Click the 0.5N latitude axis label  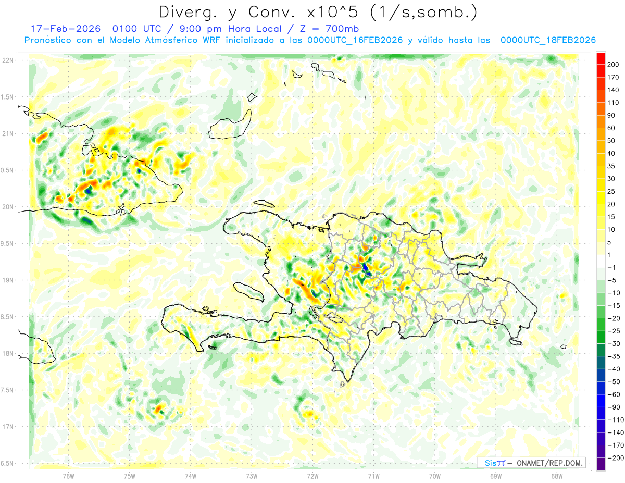click(x=7, y=170)
